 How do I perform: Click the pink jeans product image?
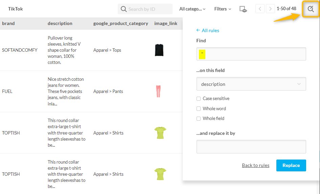tap(158, 91)
